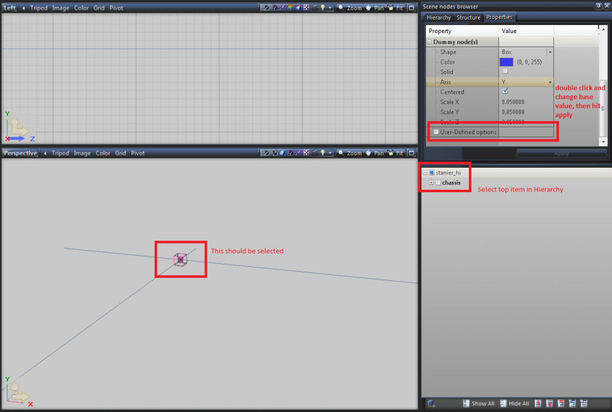Activate Zoom tool in Left viewport
The image size is (612, 412).
(349, 8)
